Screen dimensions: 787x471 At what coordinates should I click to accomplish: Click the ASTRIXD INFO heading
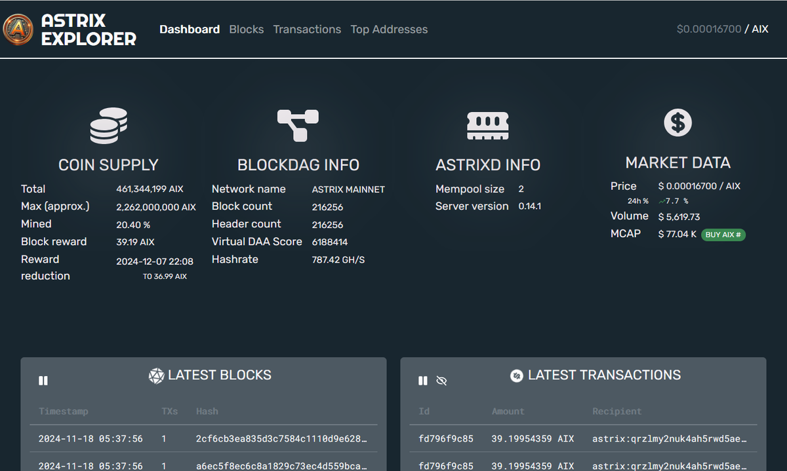[x=488, y=165]
